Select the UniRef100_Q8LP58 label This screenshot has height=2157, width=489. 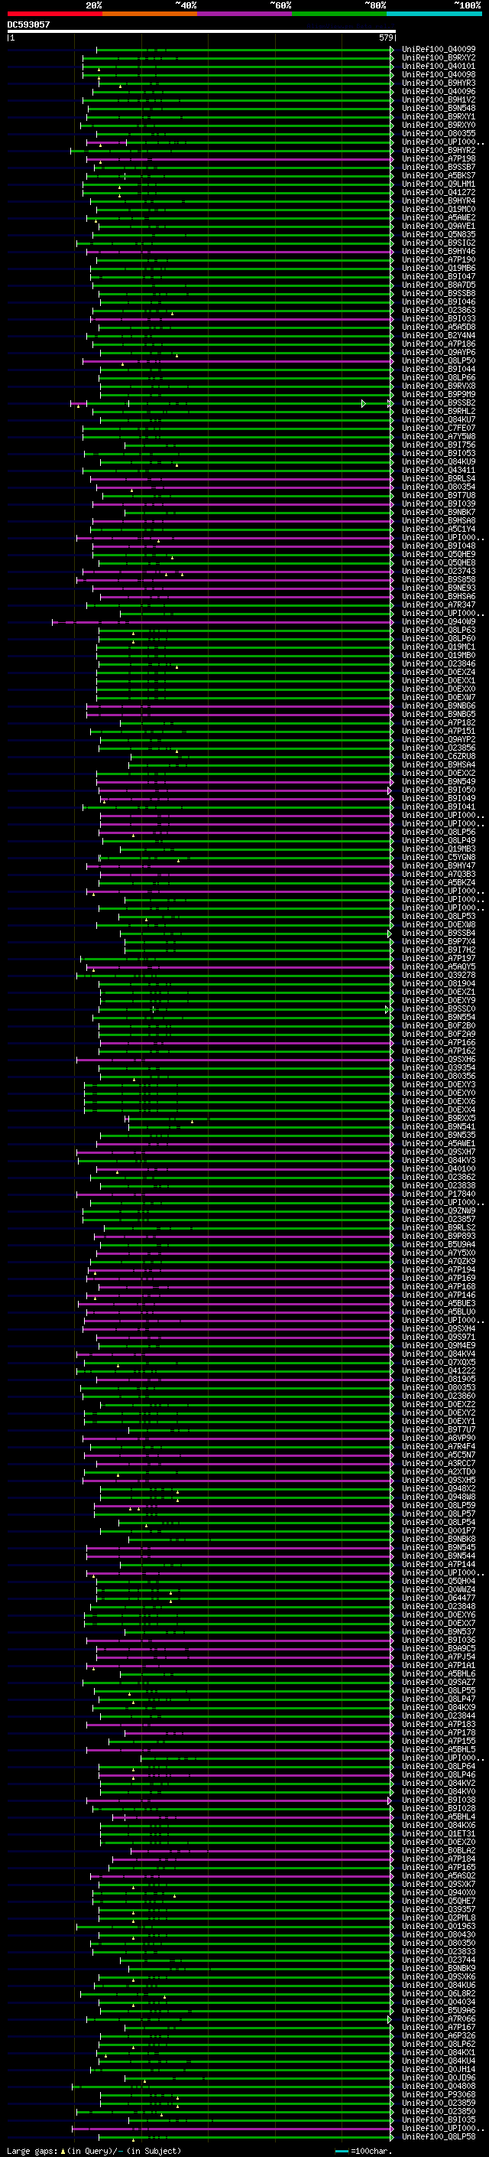coord(439,2137)
